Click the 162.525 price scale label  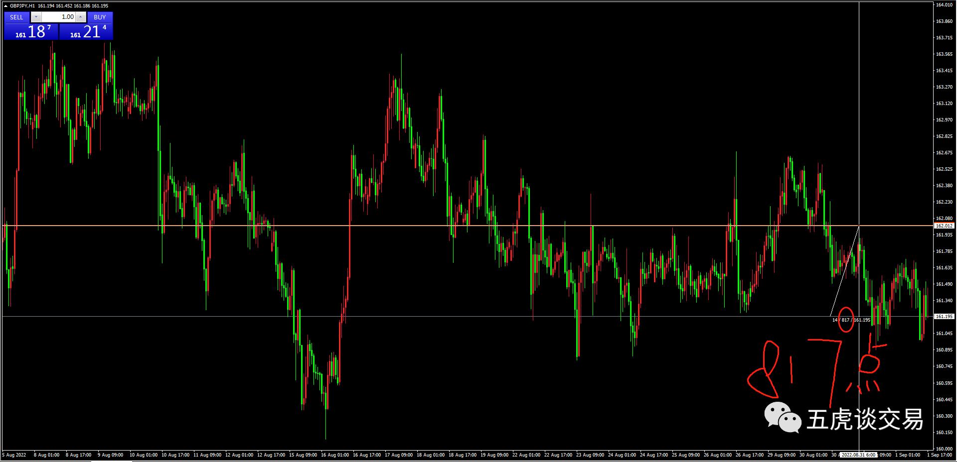pyautogui.click(x=944, y=169)
